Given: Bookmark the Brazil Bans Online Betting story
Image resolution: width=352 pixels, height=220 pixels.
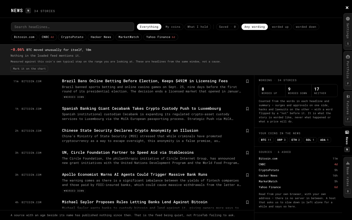Looking at the screenshot, I should tap(247, 81).
